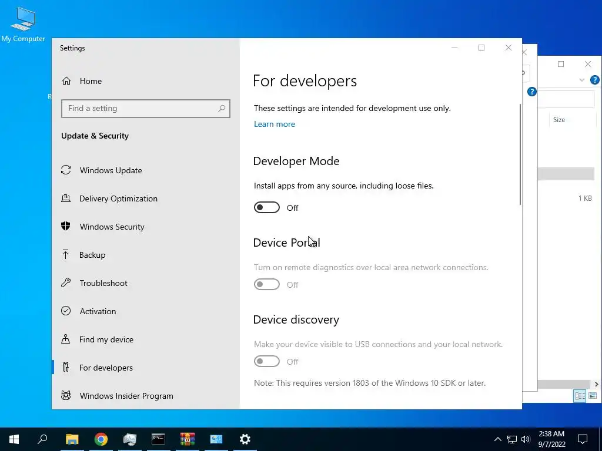Click the blue help icon in back Explorer window

pos(595,80)
